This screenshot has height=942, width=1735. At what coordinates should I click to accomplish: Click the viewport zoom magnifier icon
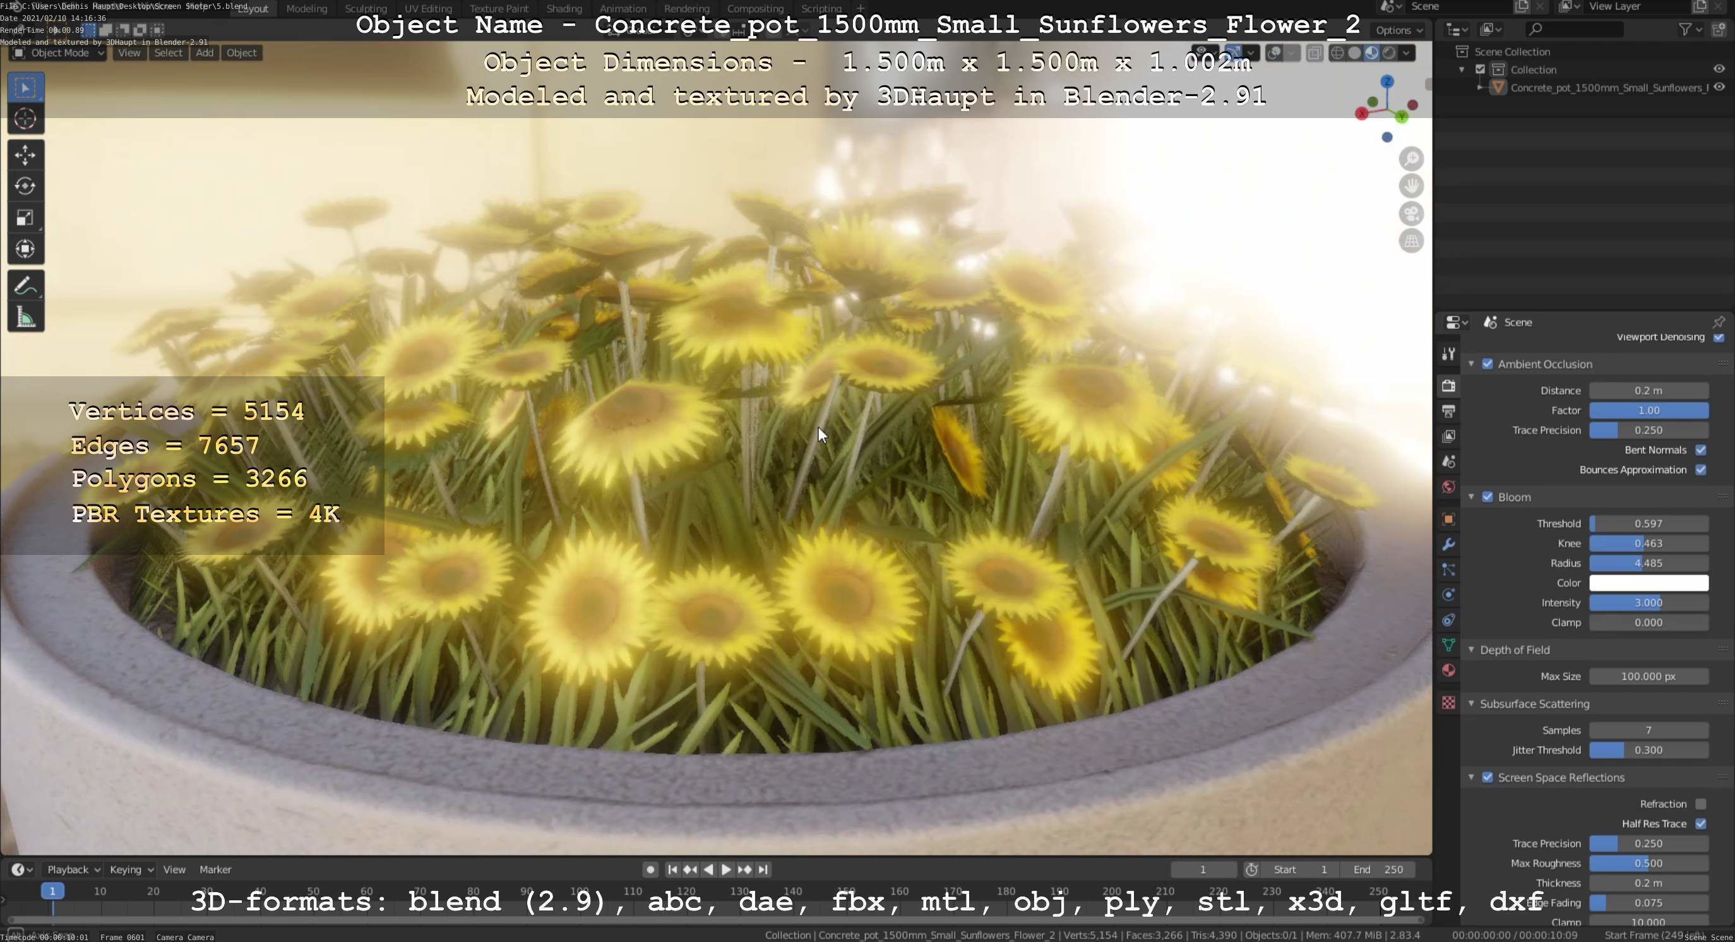coord(1411,160)
